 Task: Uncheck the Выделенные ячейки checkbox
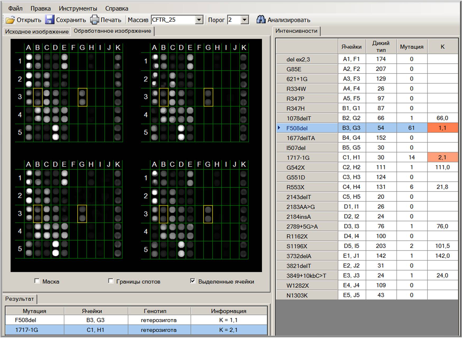pyautogui.click(x=193, y=281)
